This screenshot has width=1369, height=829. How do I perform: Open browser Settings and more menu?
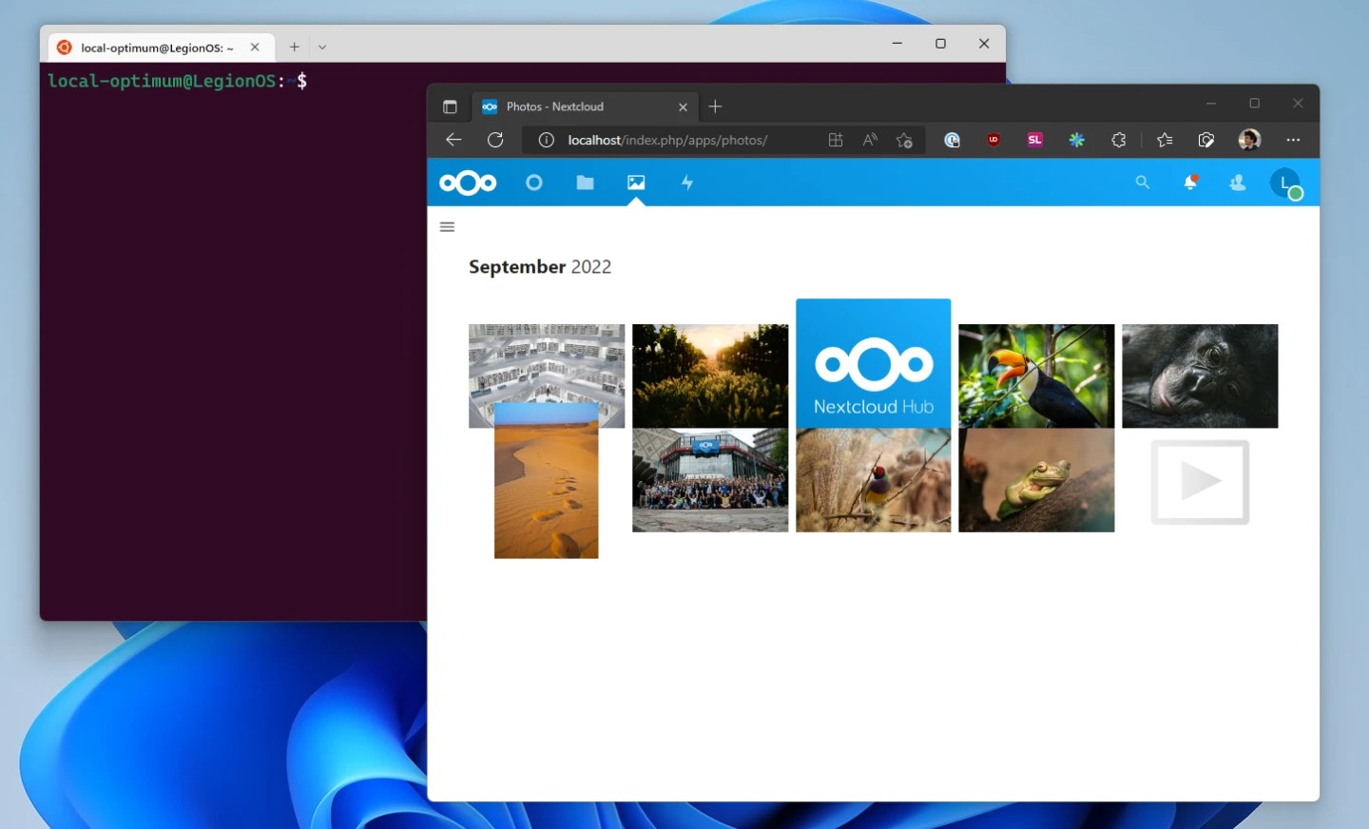point(1293,140)
